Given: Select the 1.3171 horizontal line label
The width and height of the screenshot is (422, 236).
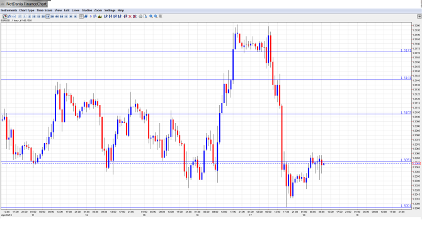Looking at the screenshot, I should click(x=406, y=50).
